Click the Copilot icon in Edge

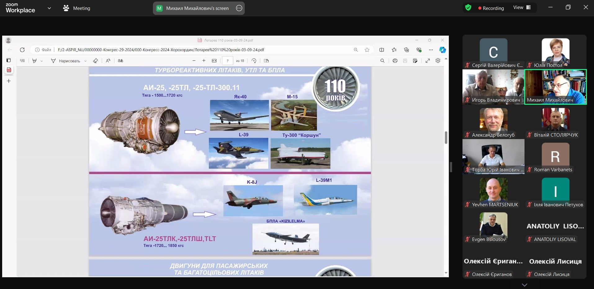click(442, 50)
